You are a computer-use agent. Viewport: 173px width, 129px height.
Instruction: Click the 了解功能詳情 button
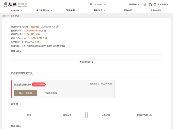pyautogui.click(x=50, y=93)
